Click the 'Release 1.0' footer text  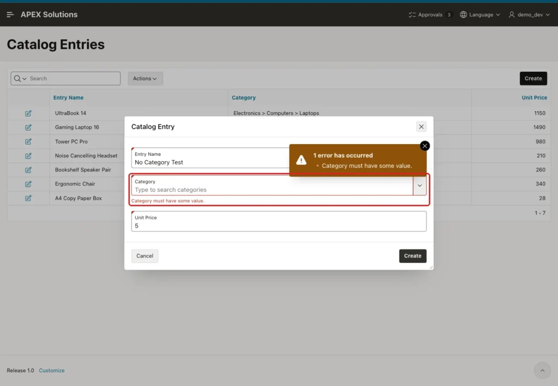point(20,370)
